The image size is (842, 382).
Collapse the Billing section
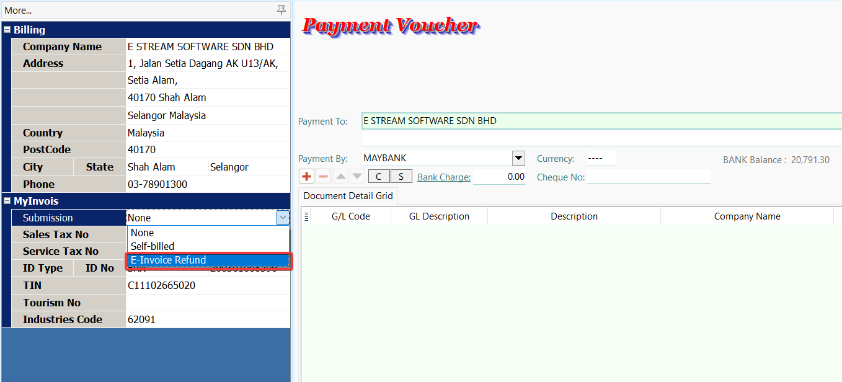7,30
